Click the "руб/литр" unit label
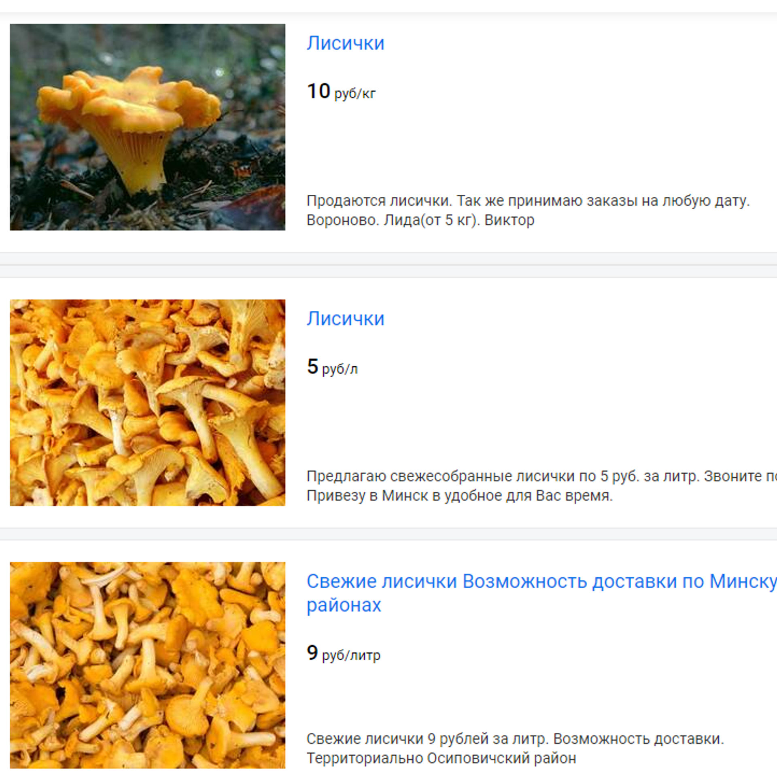The height and width of the screenshot is (776, 777). [x=351, y=655]
